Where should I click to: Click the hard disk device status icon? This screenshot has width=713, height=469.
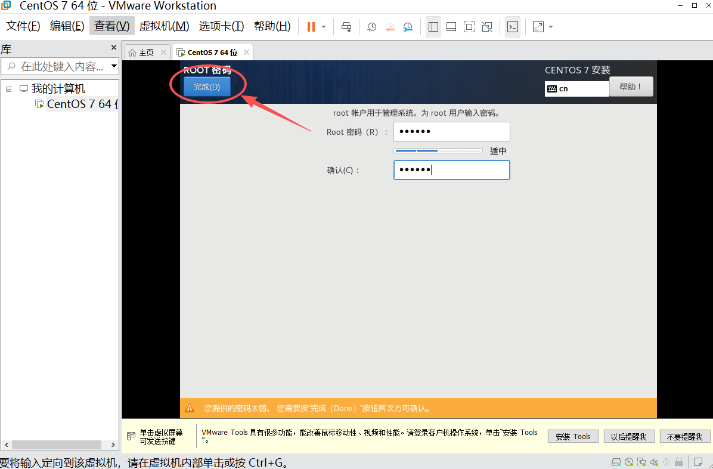coord(616,462)
